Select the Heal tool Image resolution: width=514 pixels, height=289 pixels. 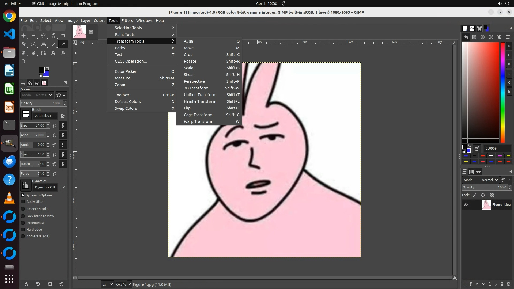24,53
